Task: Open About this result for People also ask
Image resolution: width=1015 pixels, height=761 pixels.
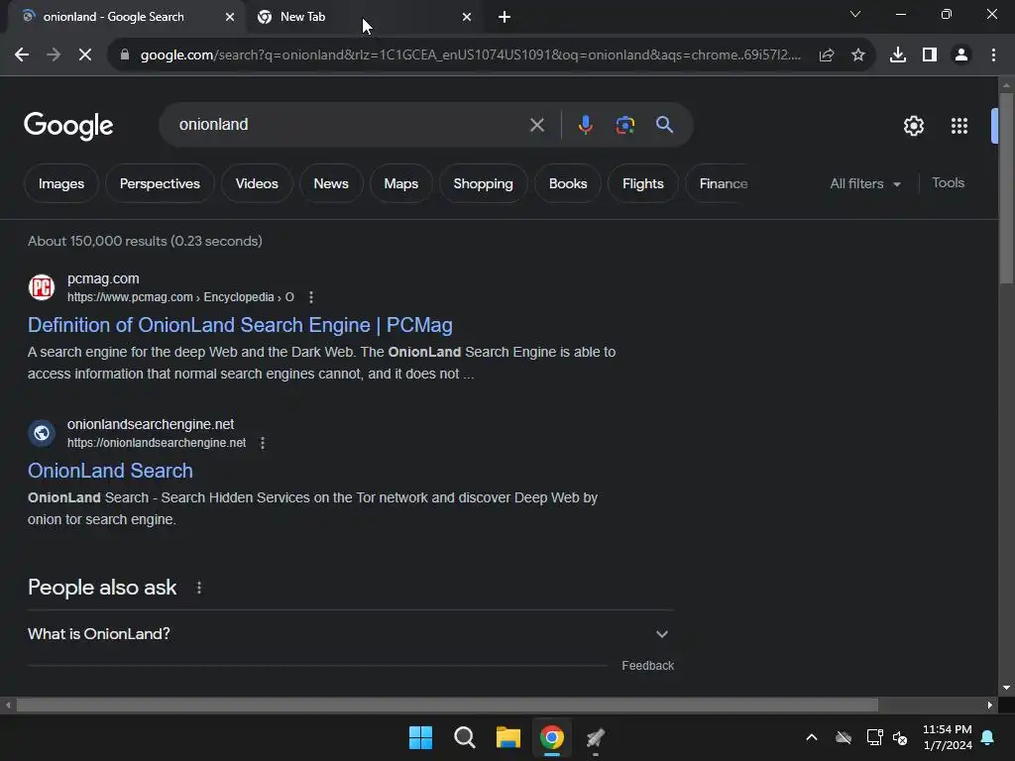Action: click(199, 588)
